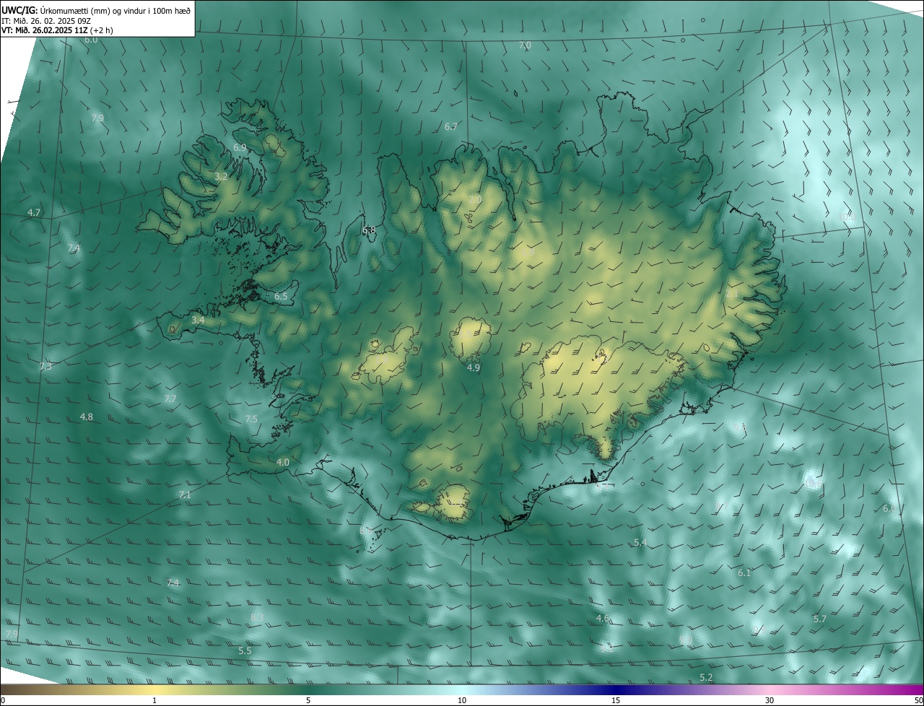This screenshot has width=924, height=706.
Task: Click the 5.4 value label on the map
Action: tap(640, 542)
